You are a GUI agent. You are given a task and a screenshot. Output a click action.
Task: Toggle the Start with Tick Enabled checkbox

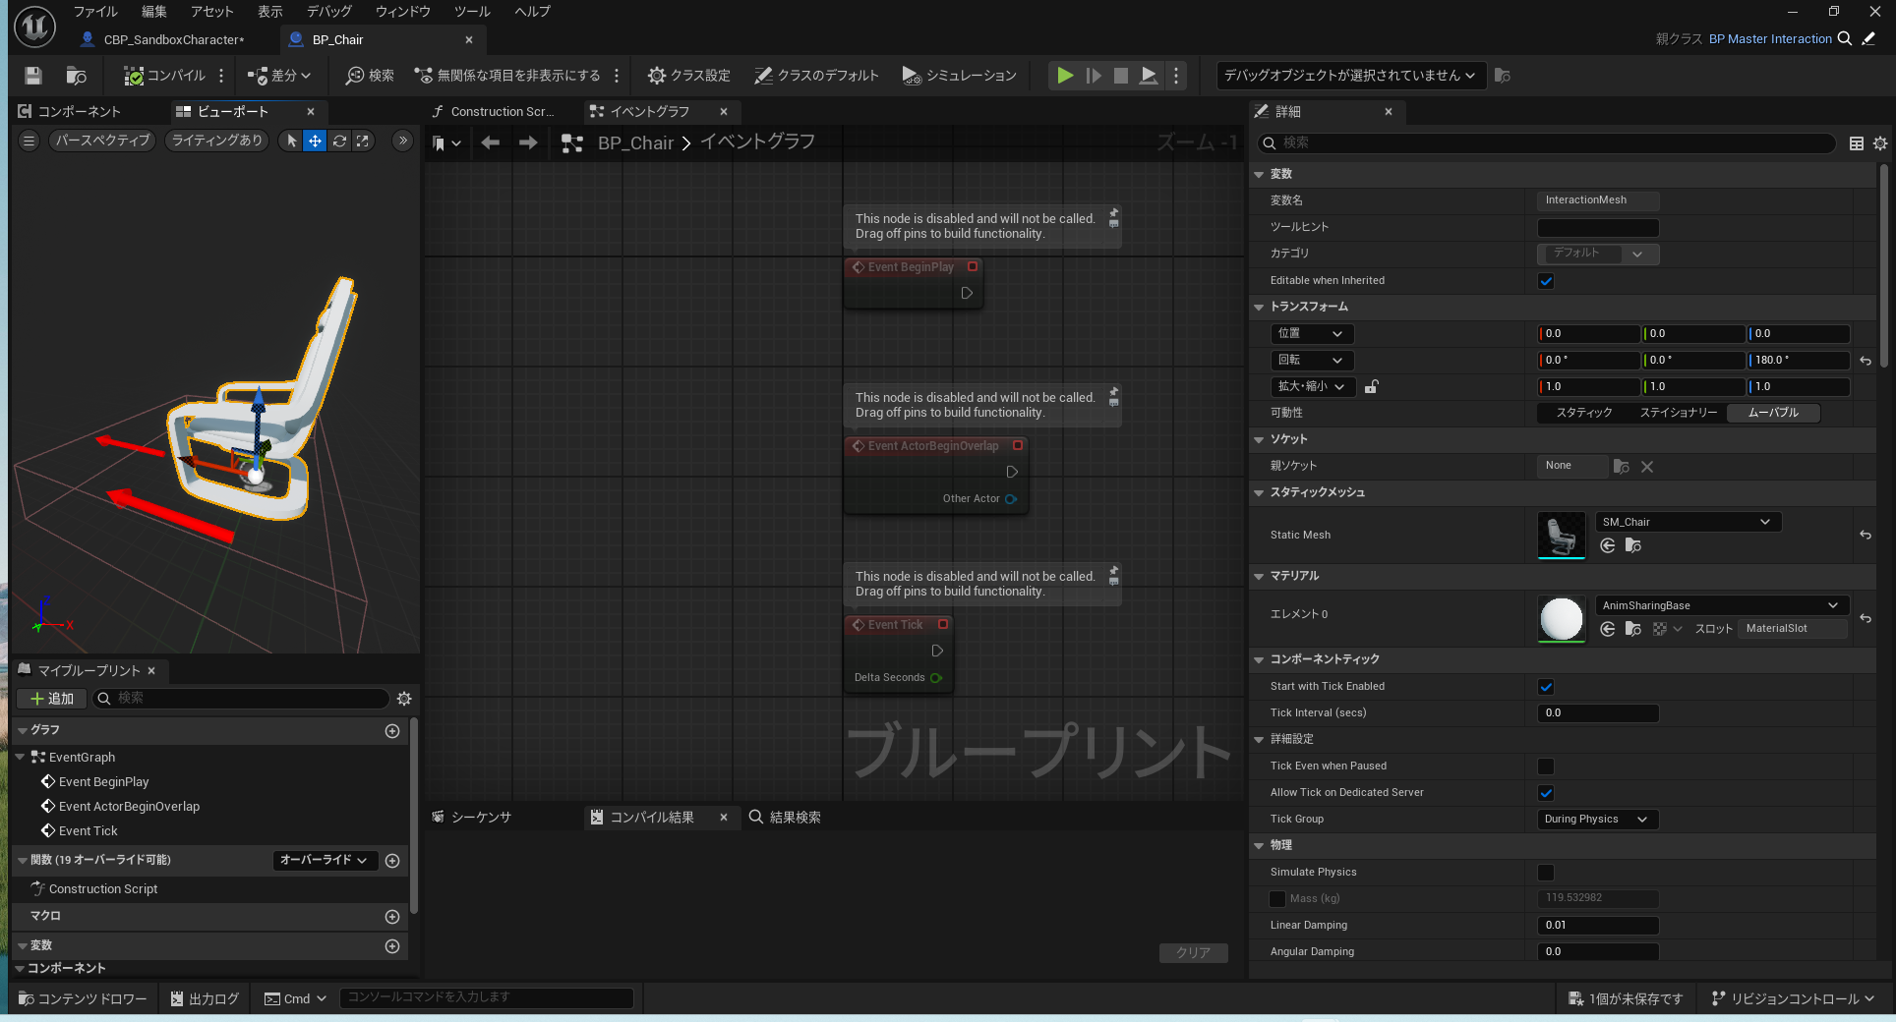1546,687
